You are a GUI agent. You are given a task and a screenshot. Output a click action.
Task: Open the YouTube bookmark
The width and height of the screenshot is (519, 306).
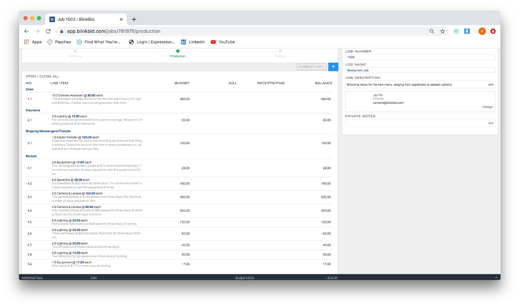223,42
